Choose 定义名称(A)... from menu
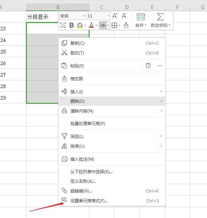The height and width of the screenshot is (218, 207). (112, 181)
